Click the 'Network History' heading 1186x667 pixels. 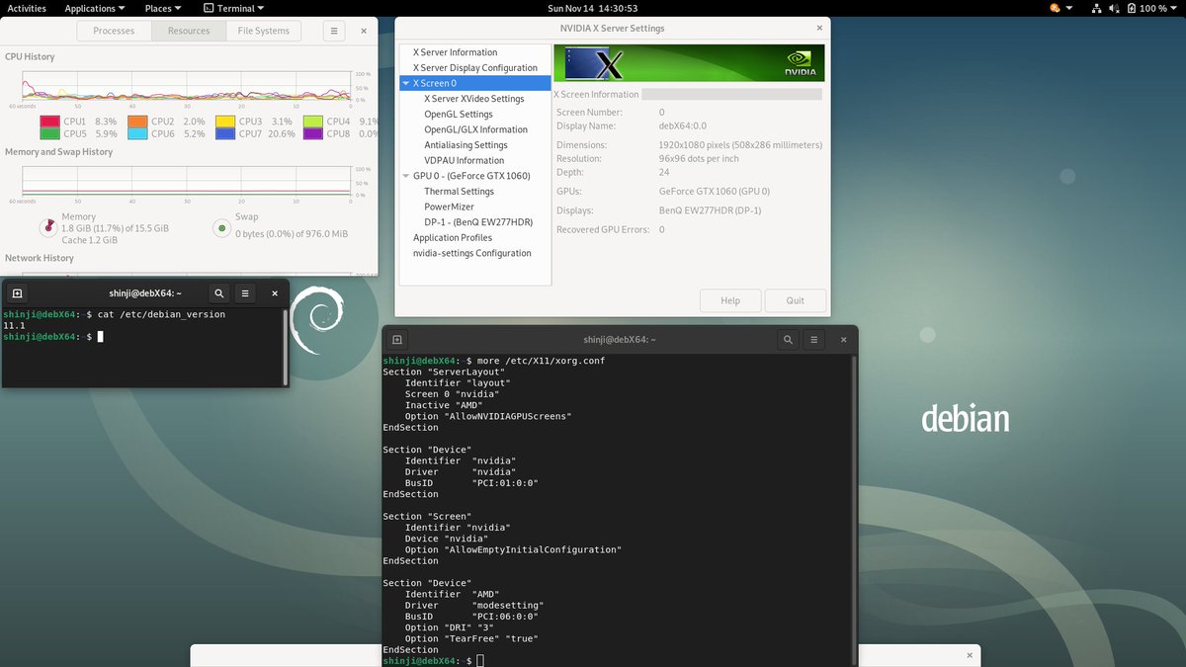40,258
